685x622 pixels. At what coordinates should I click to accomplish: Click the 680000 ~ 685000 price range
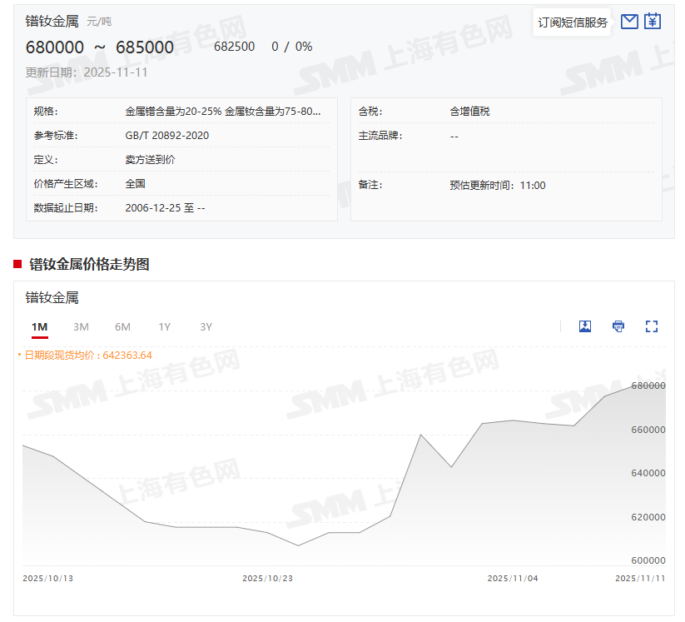[x=100, y=47]
